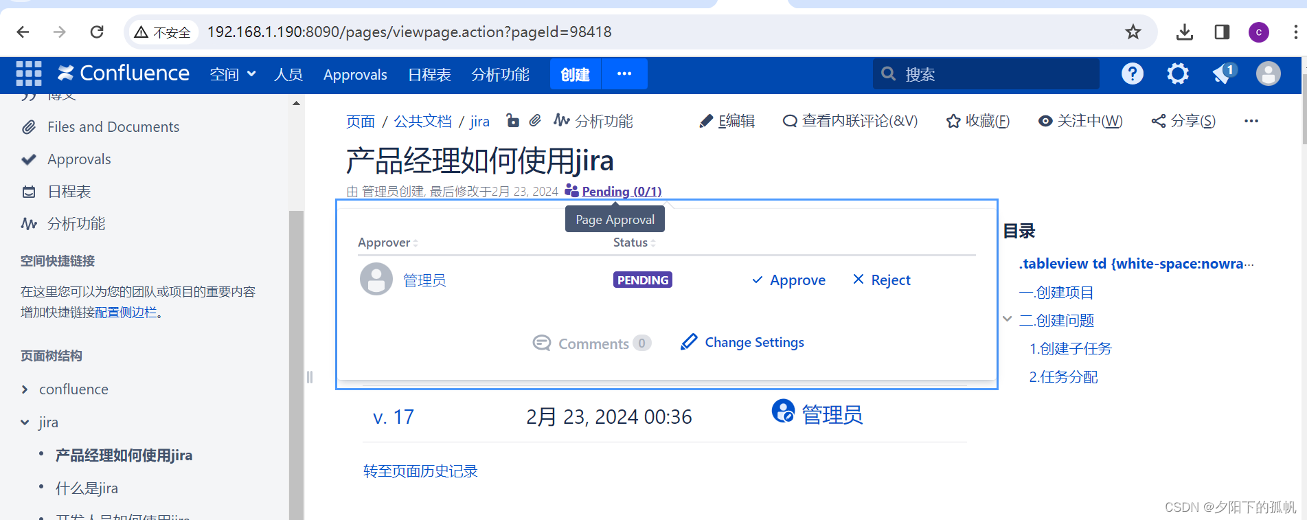Screen dimensions: 1307x520
Task: Click 收藏(F) to favorite the page
Action: pos(978,121)
